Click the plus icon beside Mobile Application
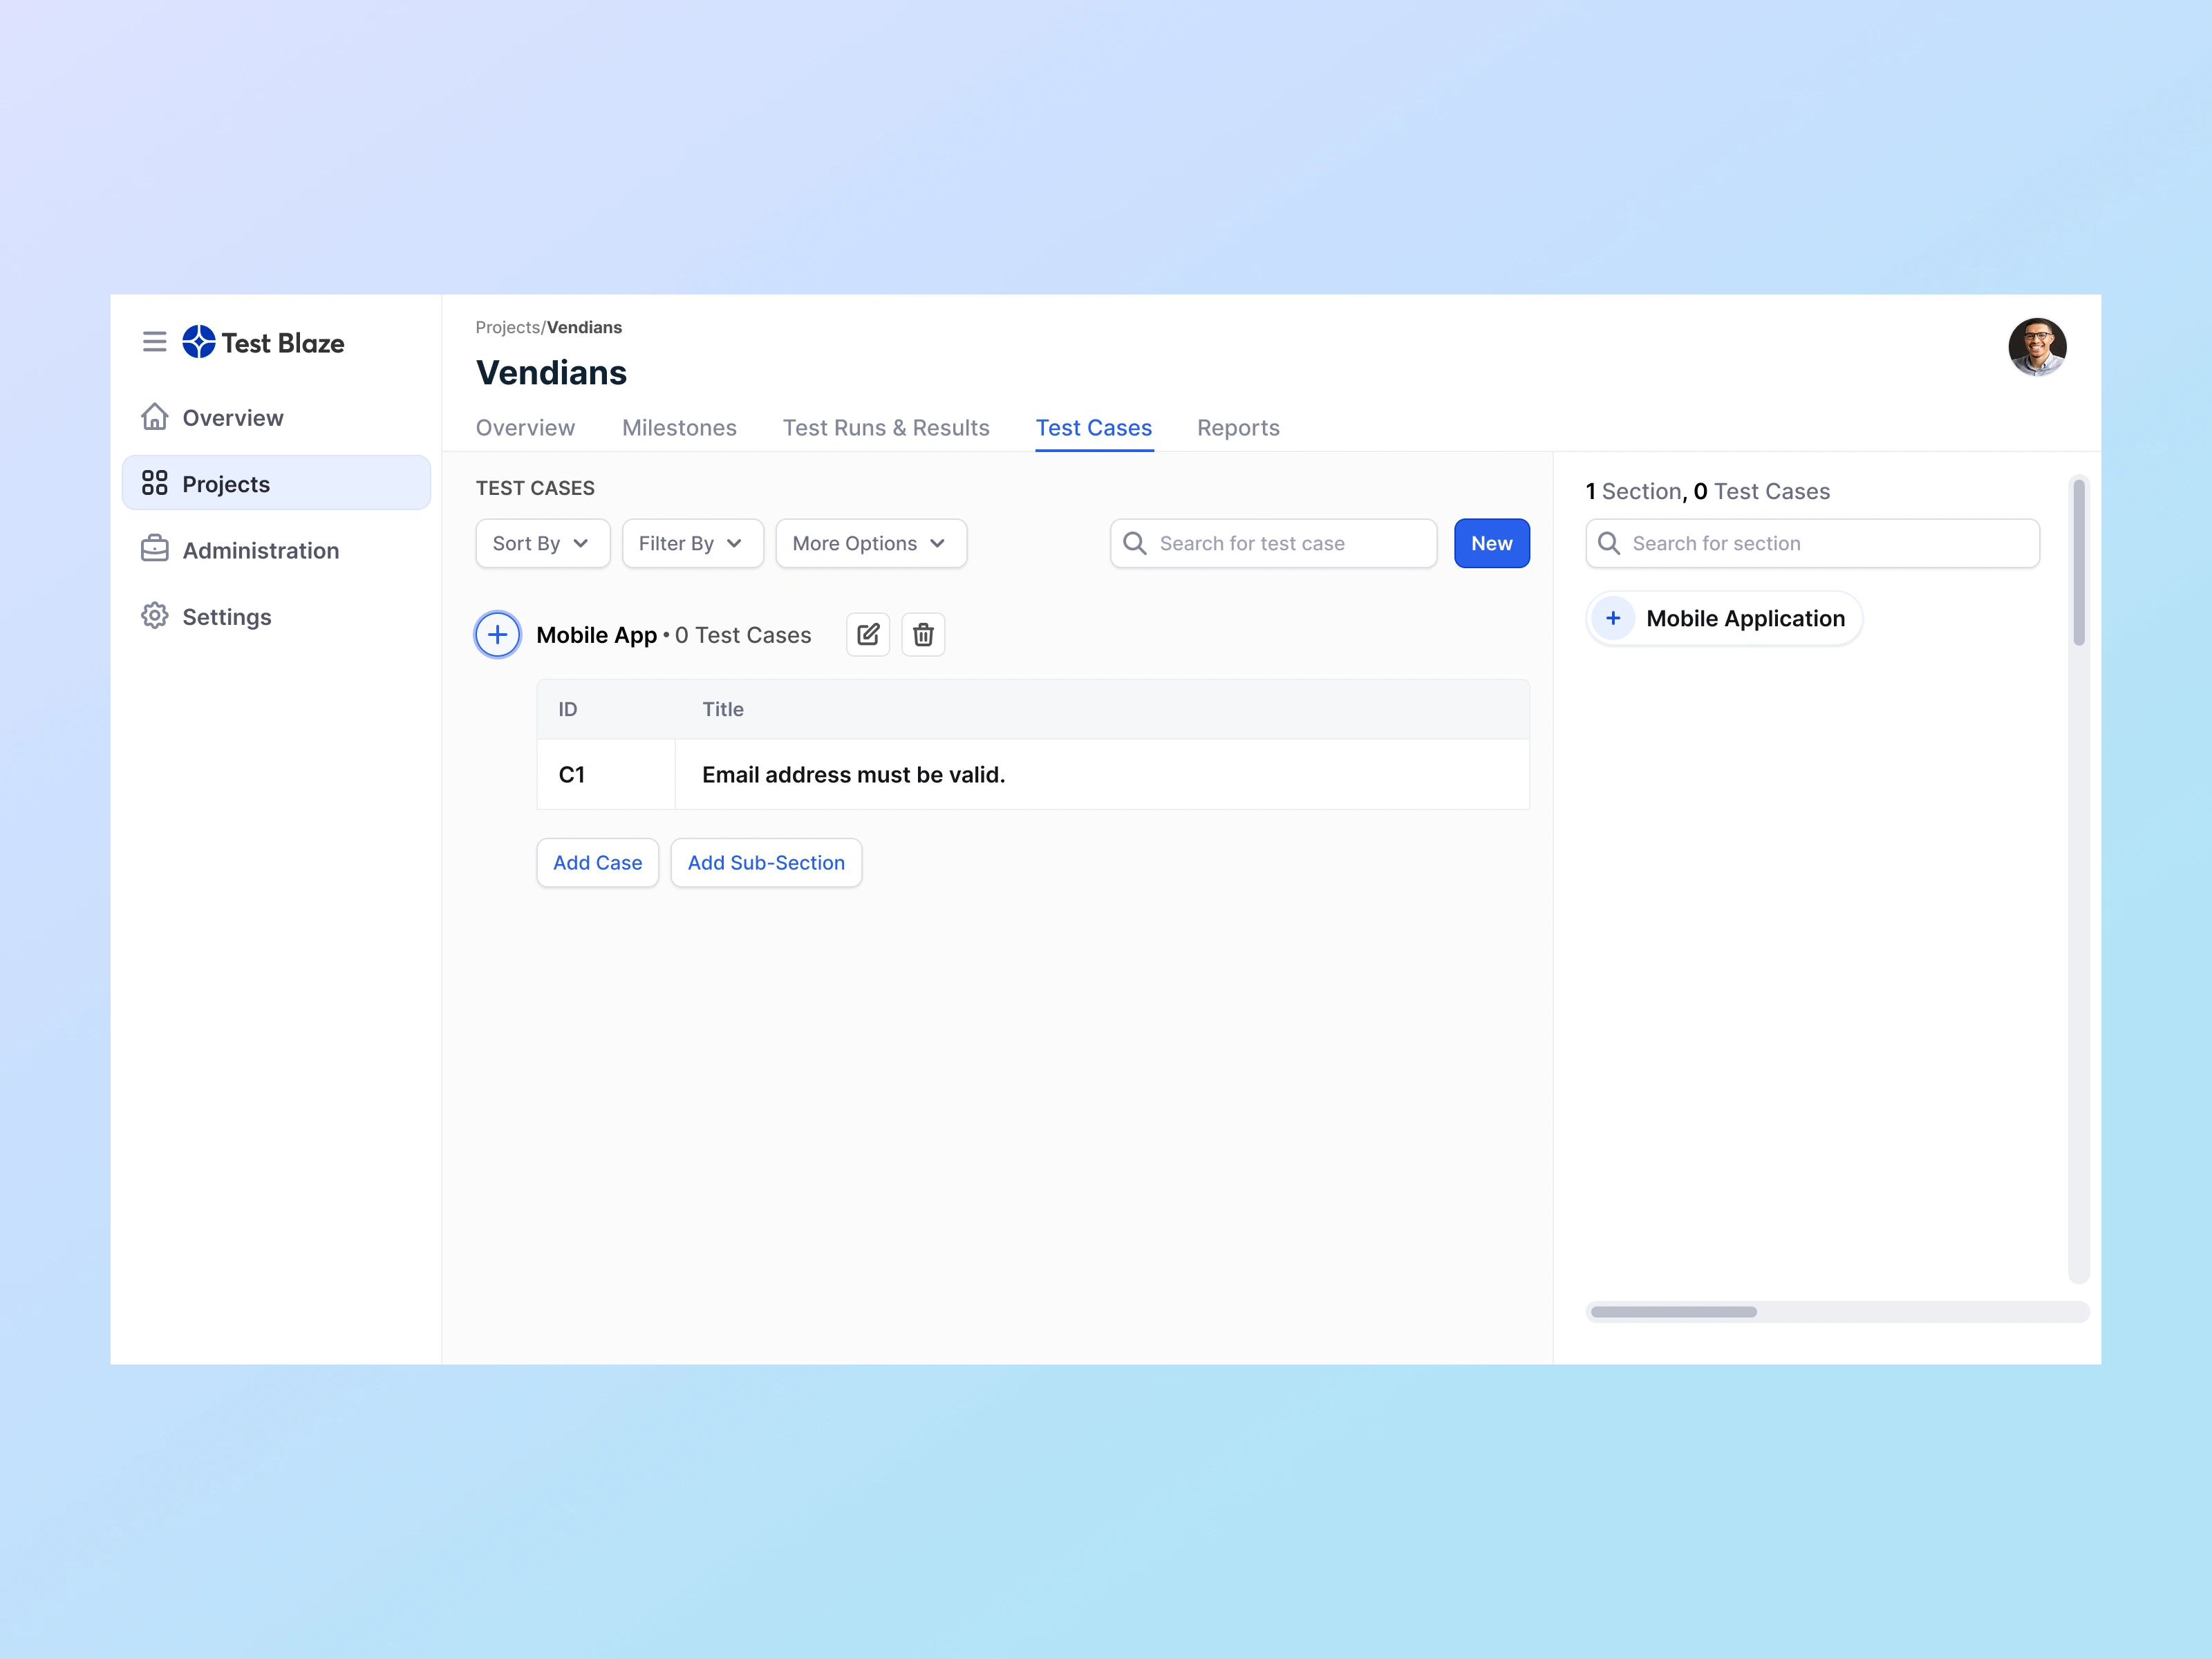The width and height of the screenshot is (2212, 1659). (1613, 618)
